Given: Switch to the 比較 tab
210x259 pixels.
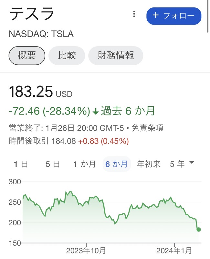Looking at the screenshot, I should [67, 55].
